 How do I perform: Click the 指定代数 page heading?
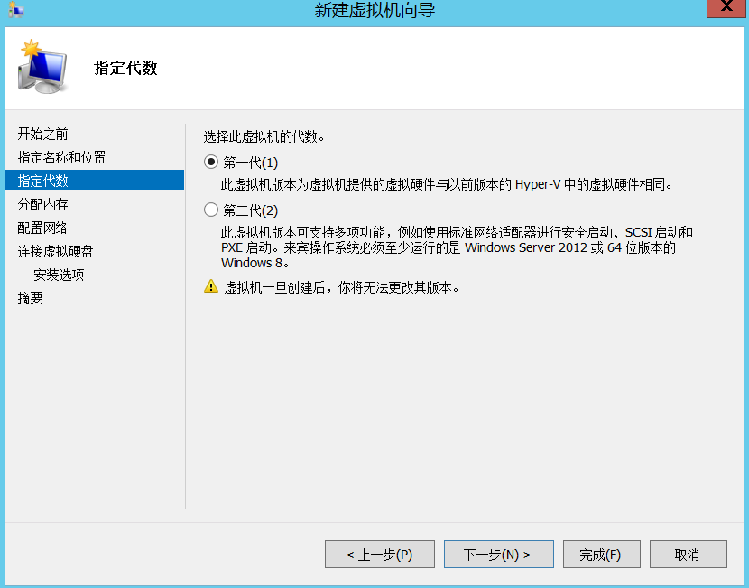125,68
